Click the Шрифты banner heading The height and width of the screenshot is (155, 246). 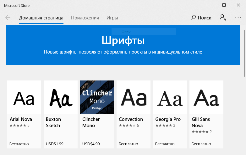tap(123, 40)
